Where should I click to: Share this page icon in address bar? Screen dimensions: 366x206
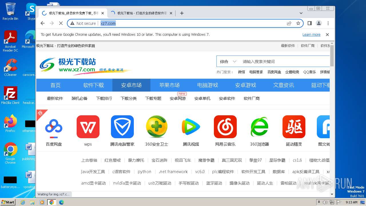click(289, 23)
